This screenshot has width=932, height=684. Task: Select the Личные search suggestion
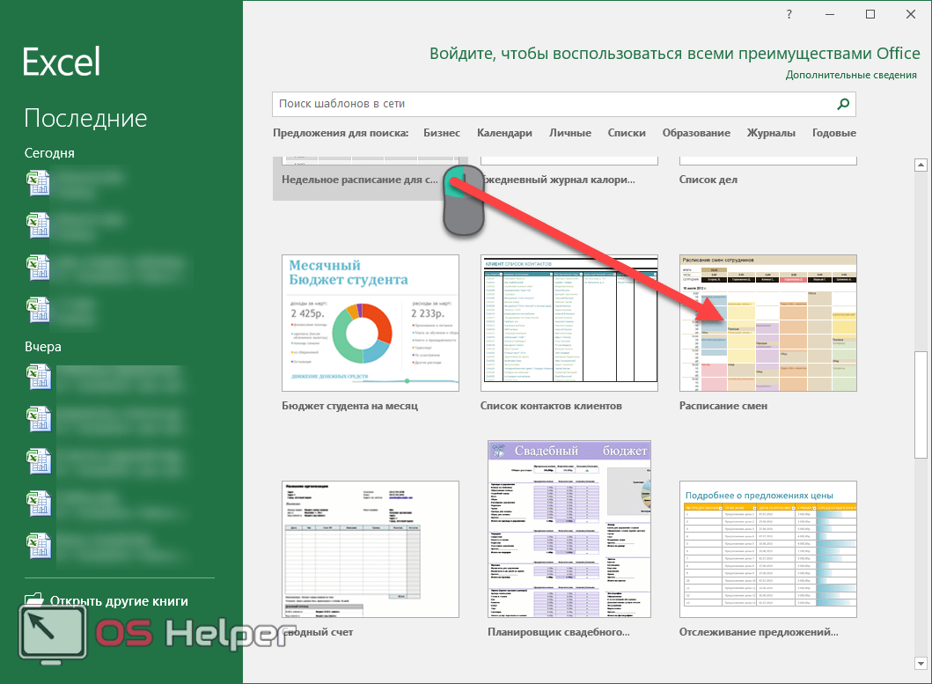click(x=570, y=133)
